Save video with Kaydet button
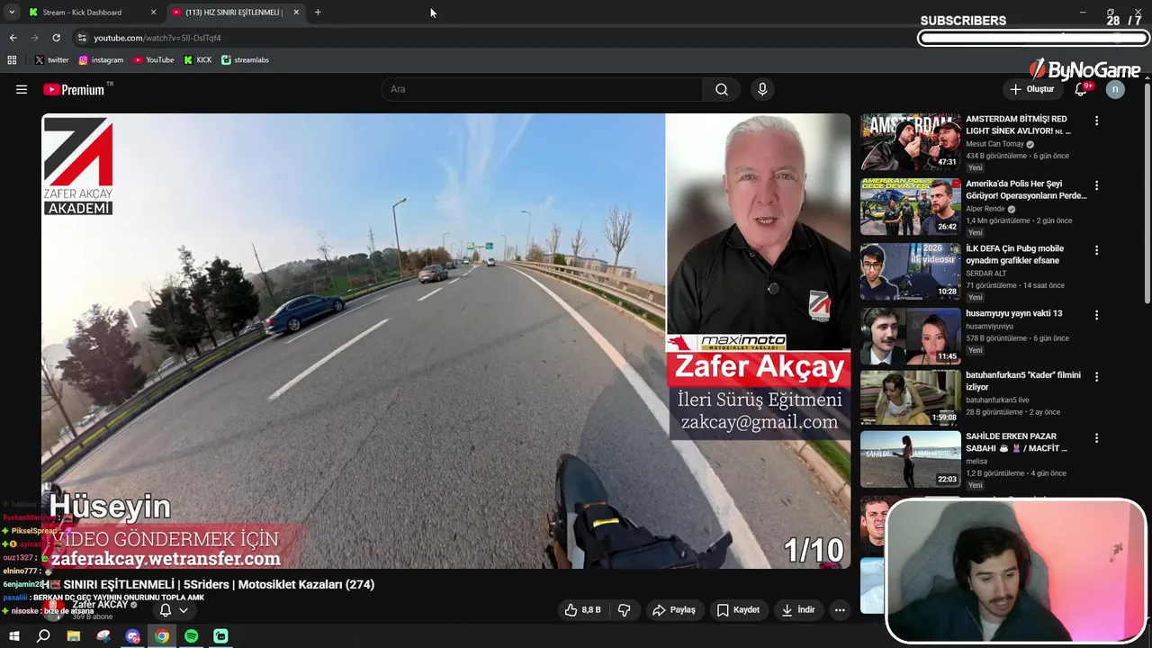Screen dimensions: 1152x648 [x=738, y=610]
